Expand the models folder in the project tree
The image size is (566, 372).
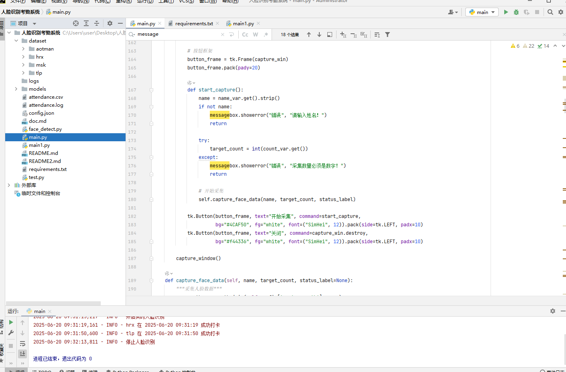coord(16,89)
